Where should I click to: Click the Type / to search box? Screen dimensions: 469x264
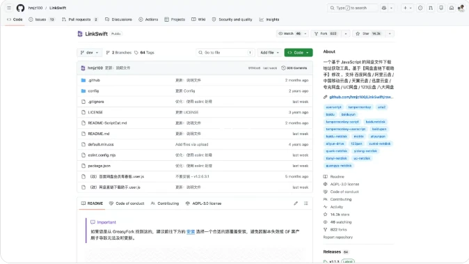352,8
